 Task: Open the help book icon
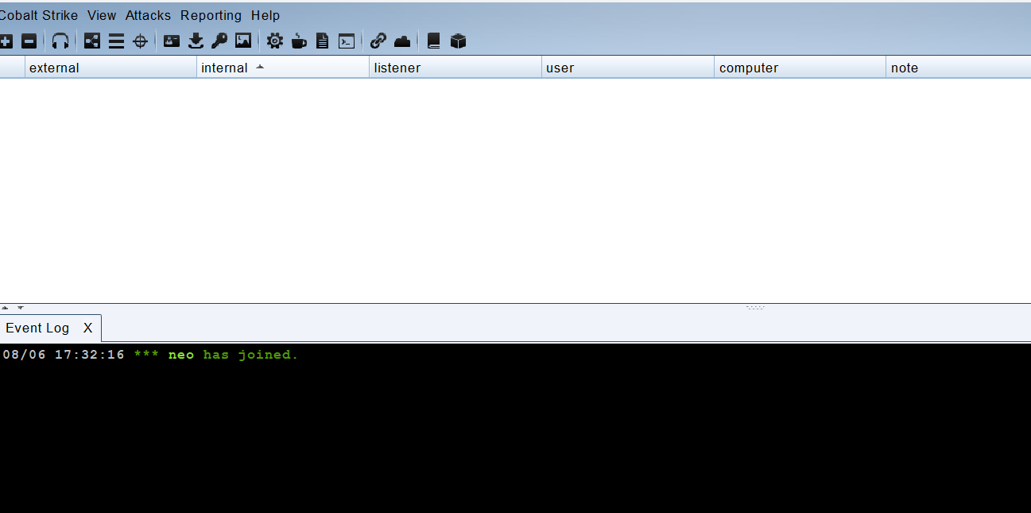pos(433,41)
